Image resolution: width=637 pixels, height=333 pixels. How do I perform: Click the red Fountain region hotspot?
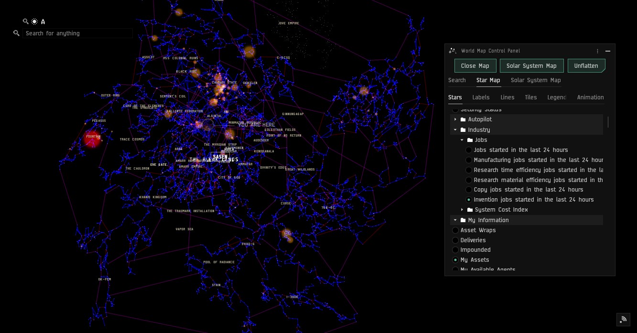click(92, 138)
